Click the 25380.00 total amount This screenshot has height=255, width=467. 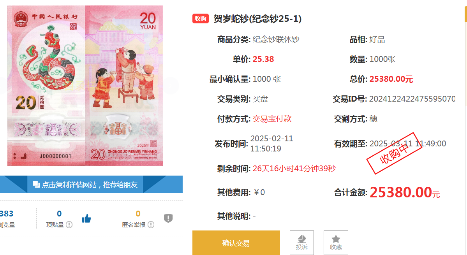click(401, 192)
